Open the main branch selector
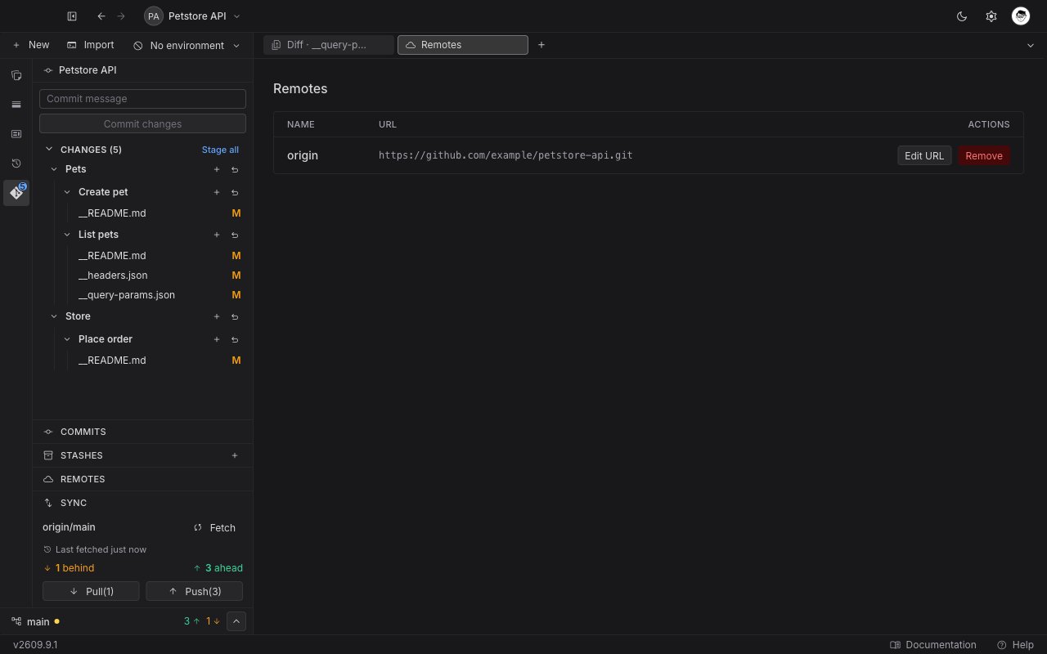The image size is (1047, 654). point(35,622)
